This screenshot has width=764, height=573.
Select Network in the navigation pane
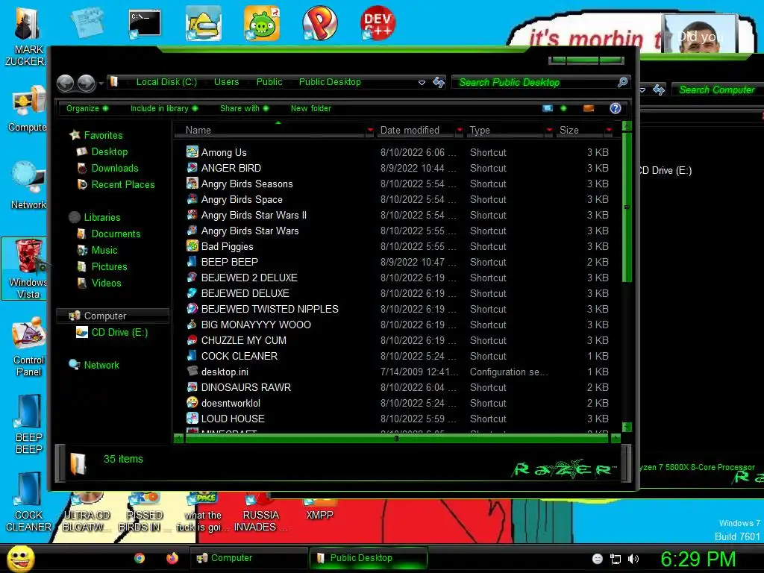point(101,365)
